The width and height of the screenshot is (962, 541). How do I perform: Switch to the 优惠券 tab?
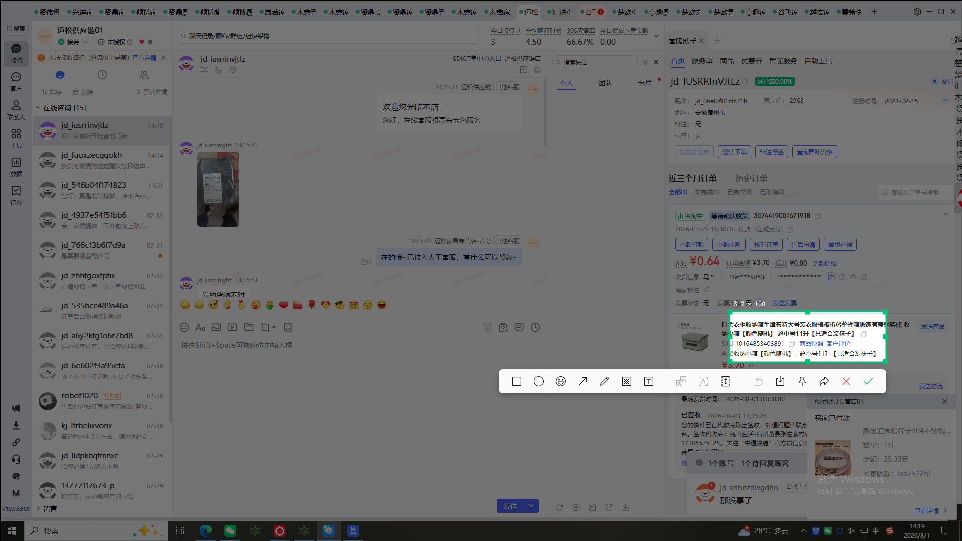click(x=752, y=61)
